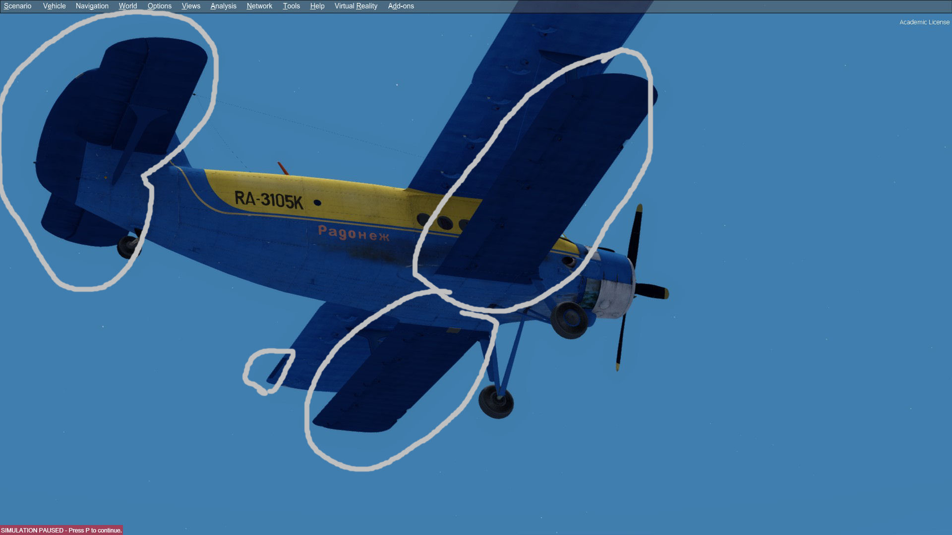Open the Virtual Reality menu

point(356,6)
